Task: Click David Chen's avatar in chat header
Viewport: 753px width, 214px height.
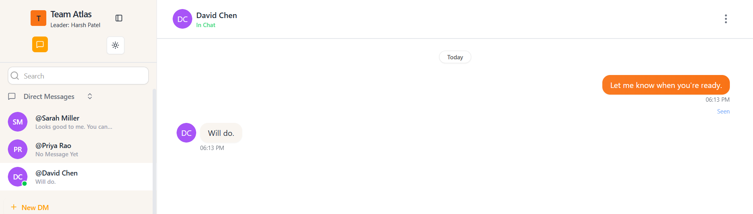Action: (182, 19)
